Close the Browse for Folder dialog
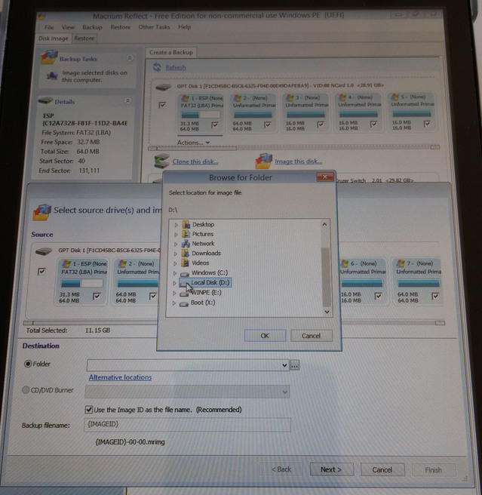Viewport: 482px width, 495px height. pyautogui.click(x=325, y=177)
